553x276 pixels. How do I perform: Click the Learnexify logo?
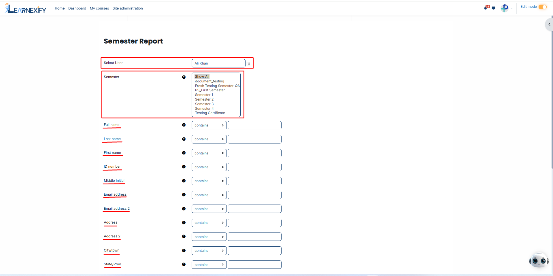tap(25, 8)
